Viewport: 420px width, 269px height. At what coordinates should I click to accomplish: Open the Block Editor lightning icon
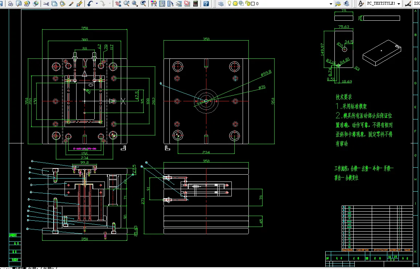79,4
